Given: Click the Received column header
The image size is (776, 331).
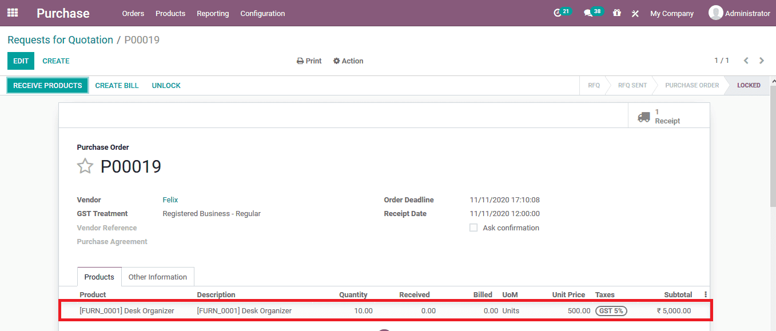Looking at the screenshot, I should (x=414, y=295).
